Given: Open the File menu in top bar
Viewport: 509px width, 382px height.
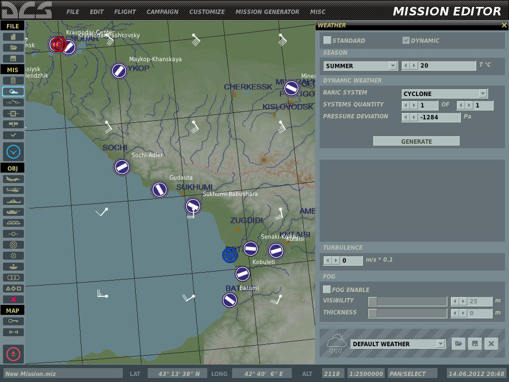Looking at the screenshot, I should [73, 12].
